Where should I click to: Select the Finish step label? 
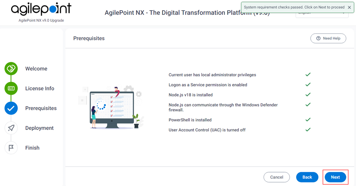coord(32,148)
